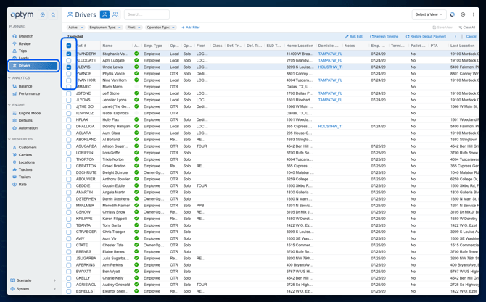Check the checkbox for Jennifer Lyons
This screenshot has height=302, width=486.
point(69,100)
